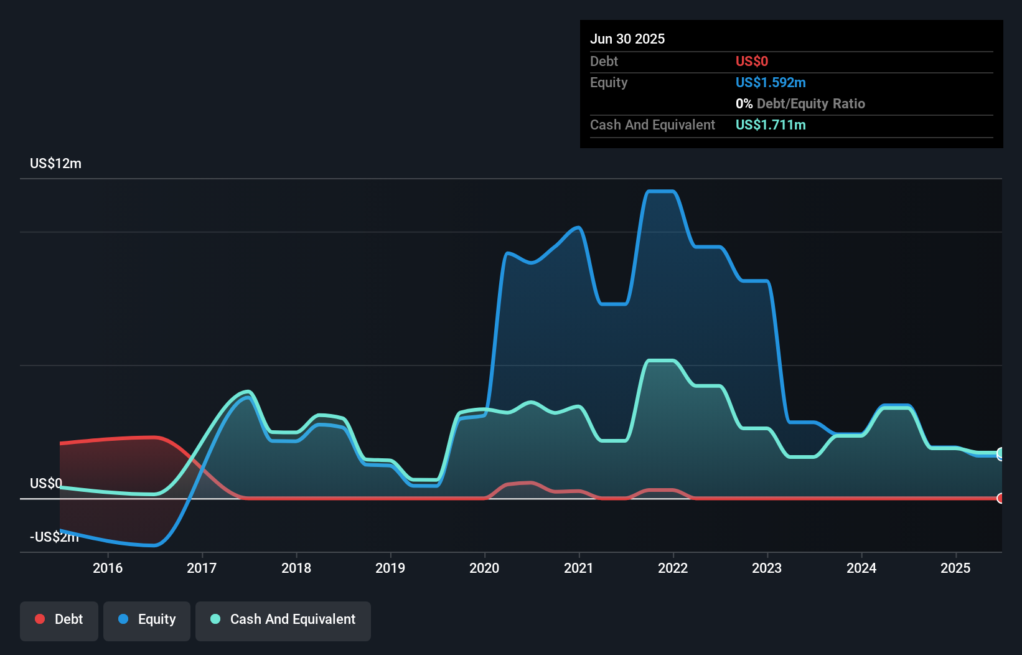Click the Debt/Equity Ratio text in tooltip
The image size is (1022, 655).
(811, 103)
